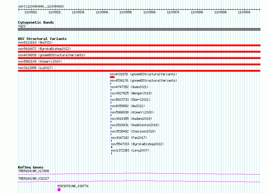This screenshot has width=269, height=193.
Task: Click red bar under nsv6111616
Action: point(139,45)
